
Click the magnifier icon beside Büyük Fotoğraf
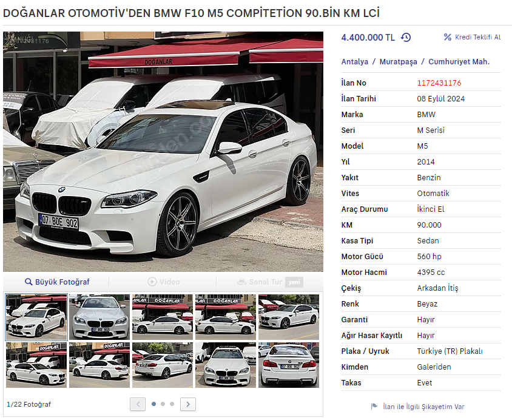[x=29, y=282]
